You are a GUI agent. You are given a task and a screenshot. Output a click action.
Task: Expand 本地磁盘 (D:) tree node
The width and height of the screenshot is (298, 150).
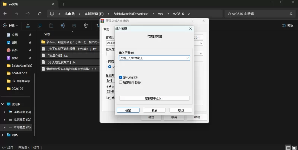click(4, 119)
